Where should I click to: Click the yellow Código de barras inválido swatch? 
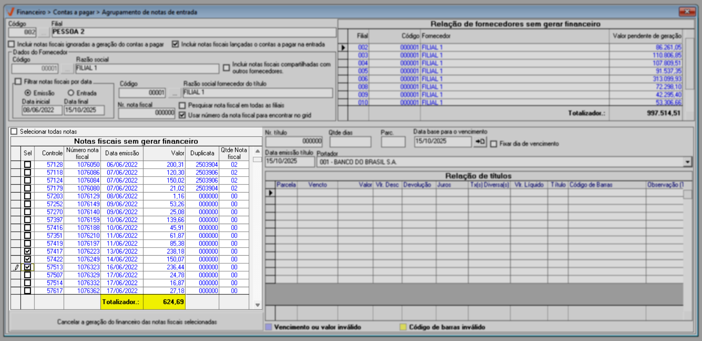tap(403, 327)
